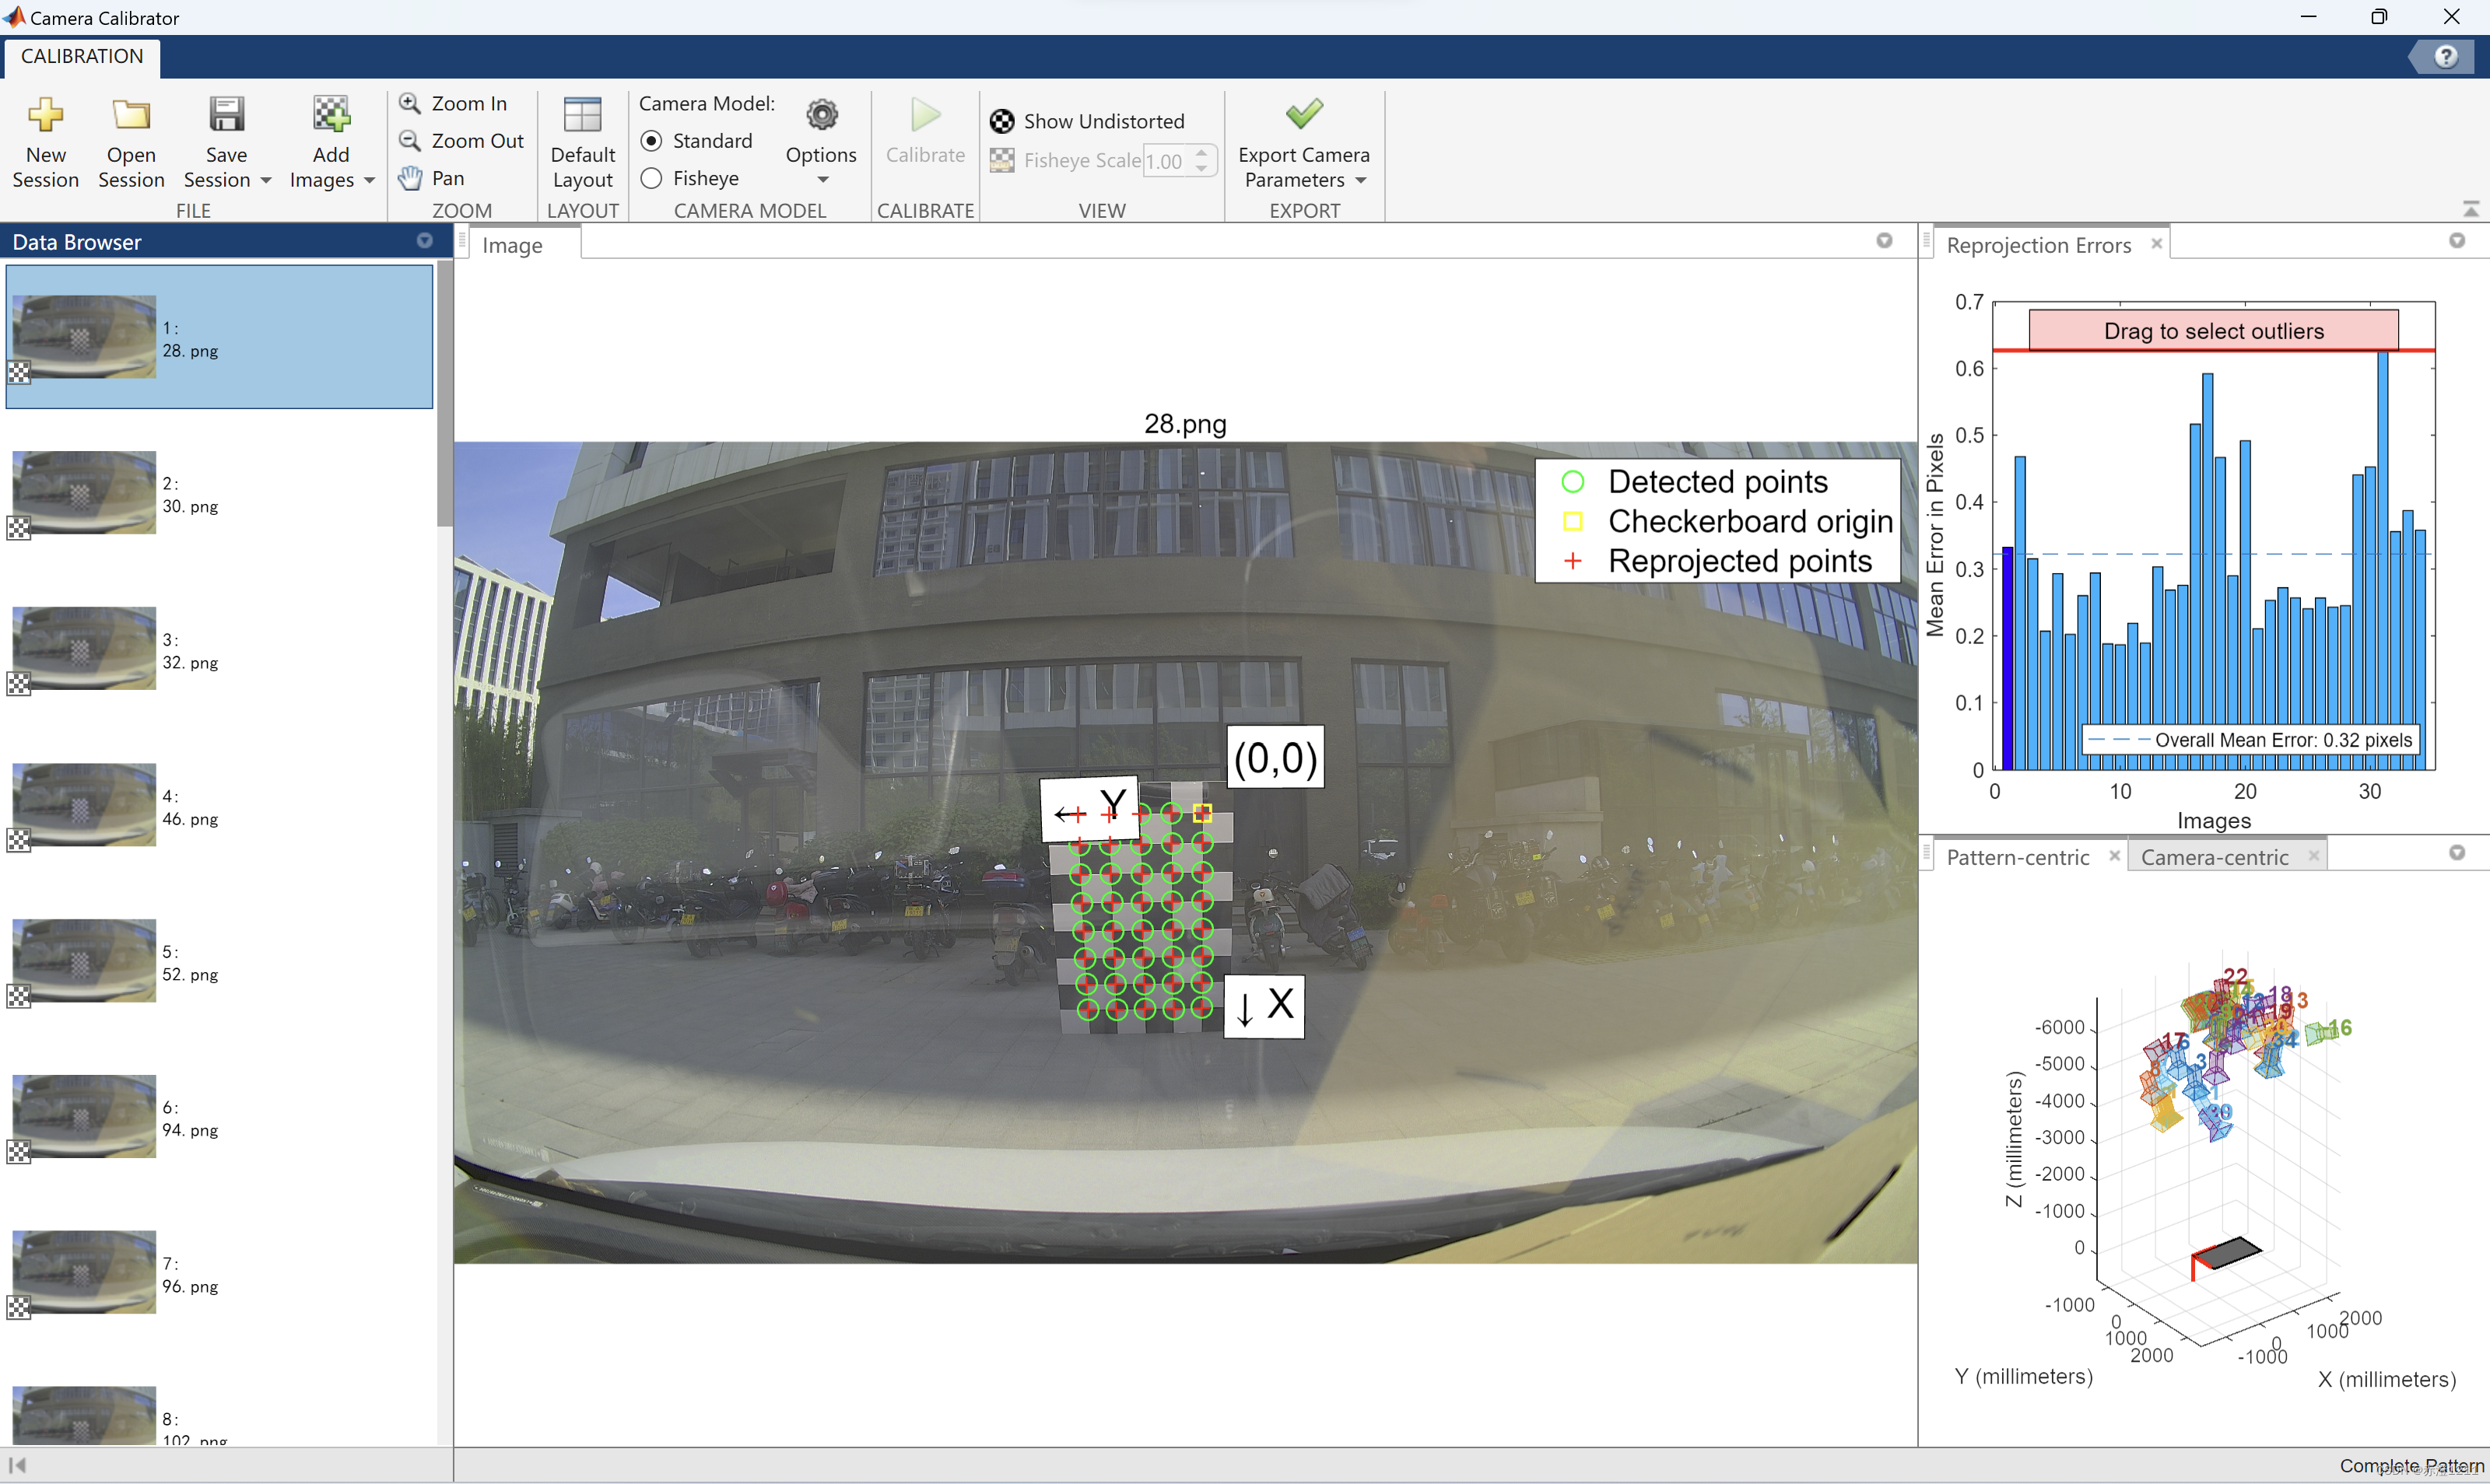Select the 30.png thumbnail in Data Browser
The image size is (2490, 1484).
pyautogui.click(x=85, y=493)
